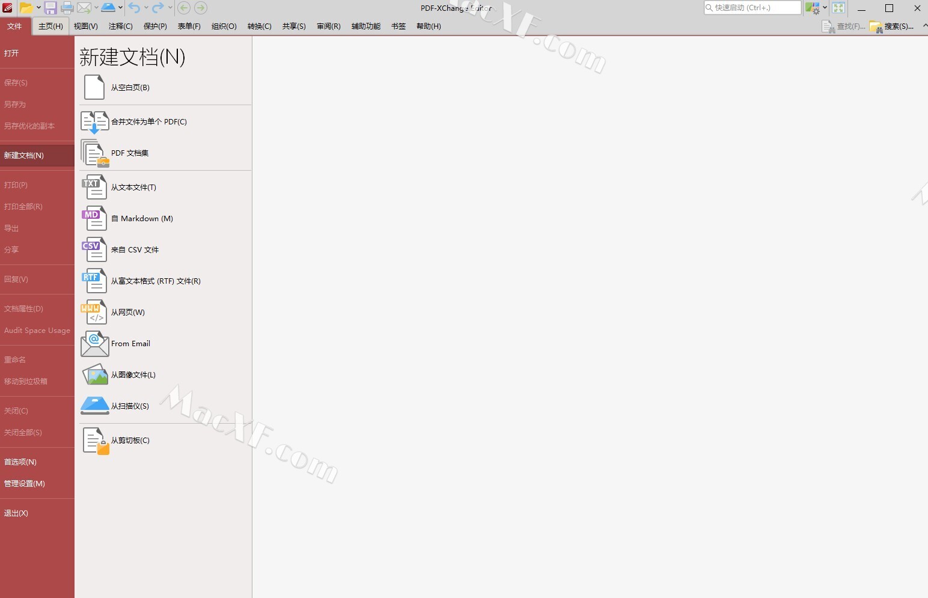Click the scanner icon for 从扫描仪(S)
Screen dimensions: 928x598
click(95, 406)
